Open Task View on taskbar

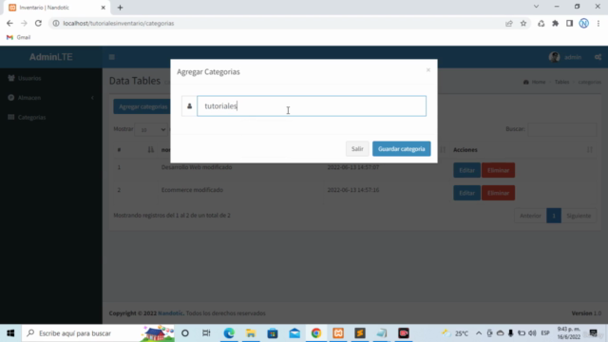tap(206, 333)
